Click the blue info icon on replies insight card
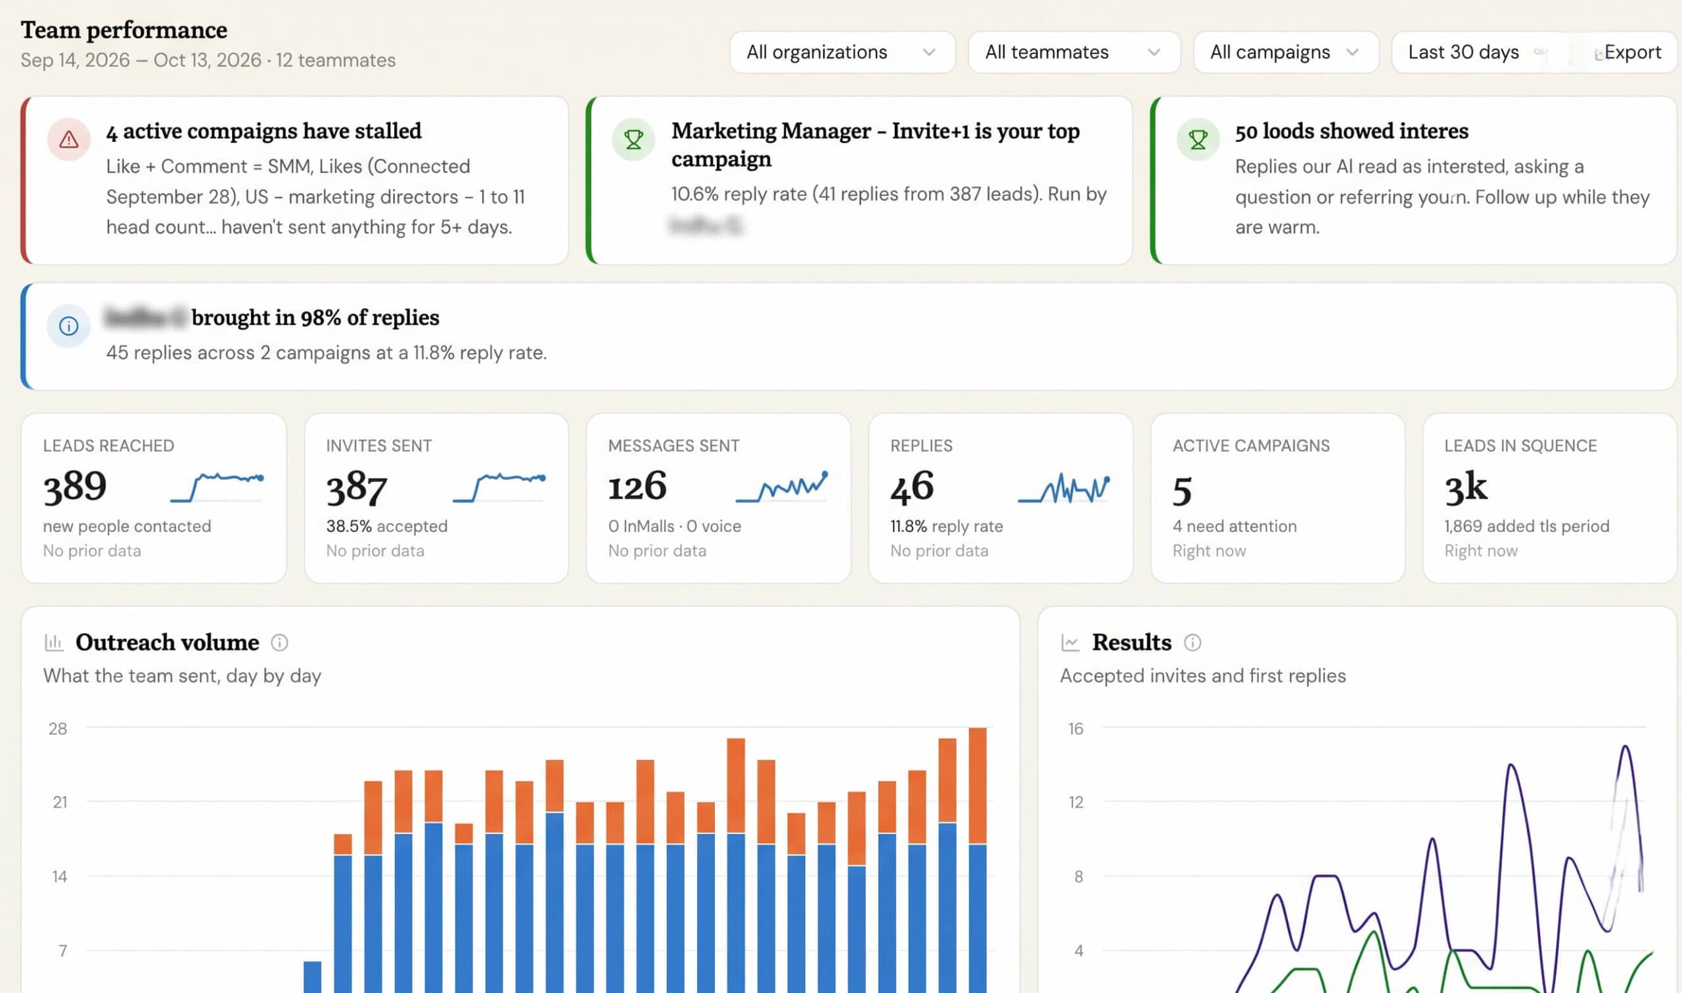Viewport: 1682px width, 993px height. coord(68,326)
